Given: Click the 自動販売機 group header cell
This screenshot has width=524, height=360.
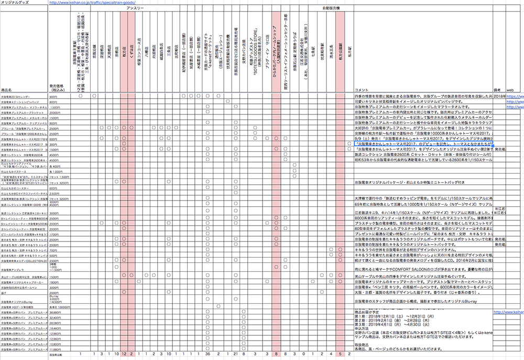Looking at the screenshot, I should click(330, 9).
